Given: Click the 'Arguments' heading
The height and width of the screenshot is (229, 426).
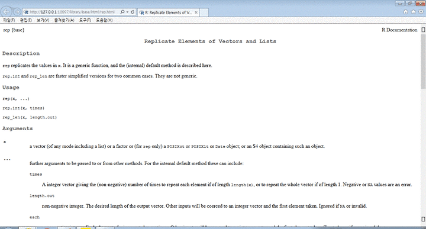Looking at the screenshot, I should point(17,128).
